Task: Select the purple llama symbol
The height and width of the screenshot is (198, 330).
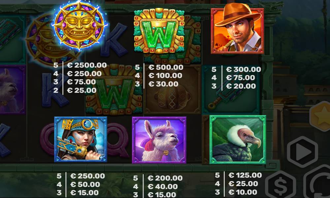Action: coord(159,140)
